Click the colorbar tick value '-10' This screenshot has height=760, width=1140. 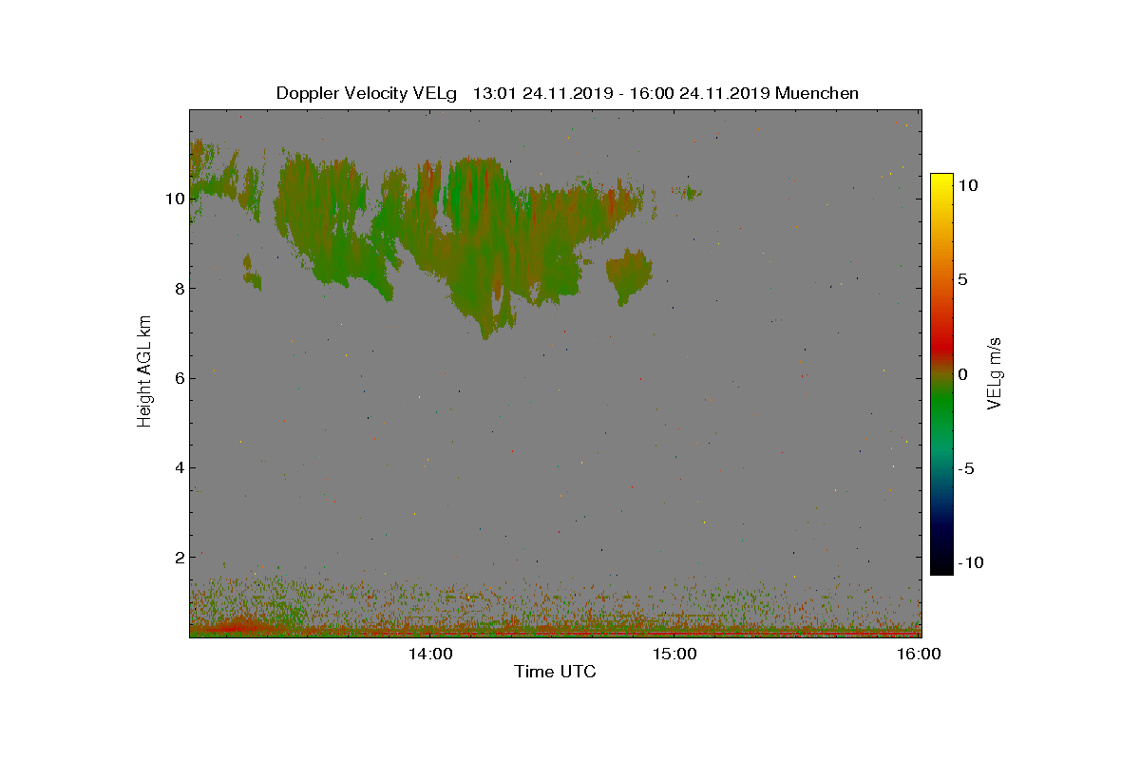[970, 562]
